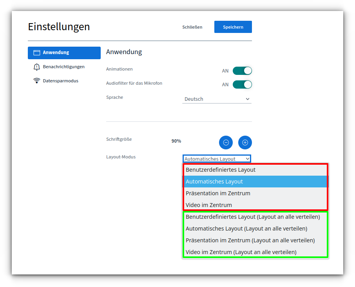Screen dimensions: 355x287
Task: Pick Video im Zentrum (Layout an alle verteilen)
Action: coord(241,252)
